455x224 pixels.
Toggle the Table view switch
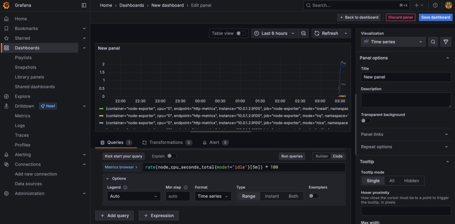tap(240, 33)
